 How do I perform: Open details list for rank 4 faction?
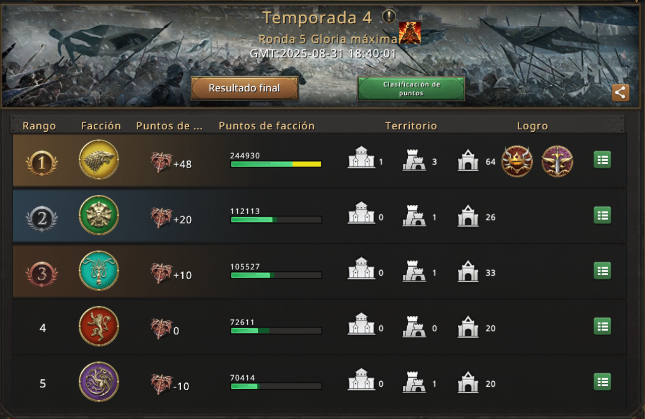tap(602, 327)
